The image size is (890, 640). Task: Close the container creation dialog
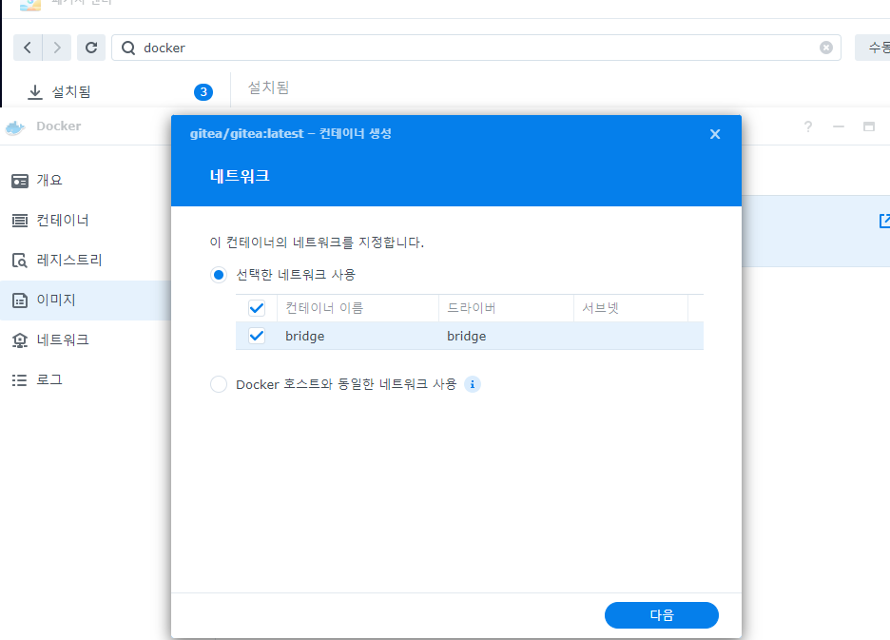pyautogui.click(x=715, y=134)
